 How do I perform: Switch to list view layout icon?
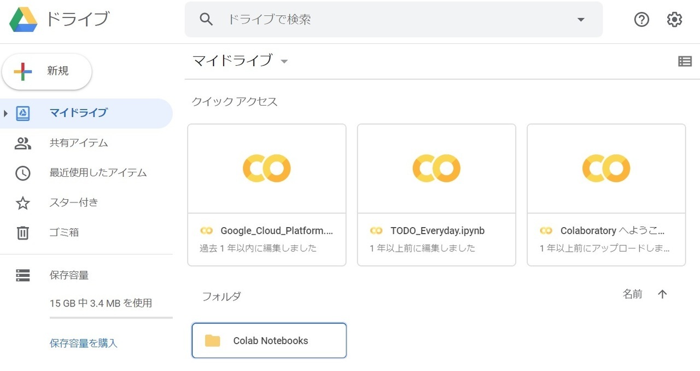tap(685, 61)
